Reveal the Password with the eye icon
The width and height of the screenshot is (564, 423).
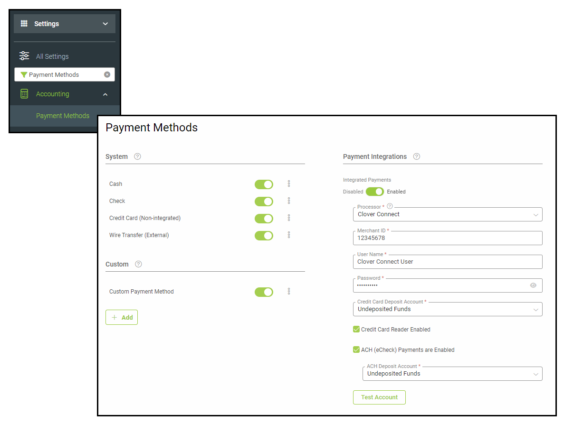[534, 285]
